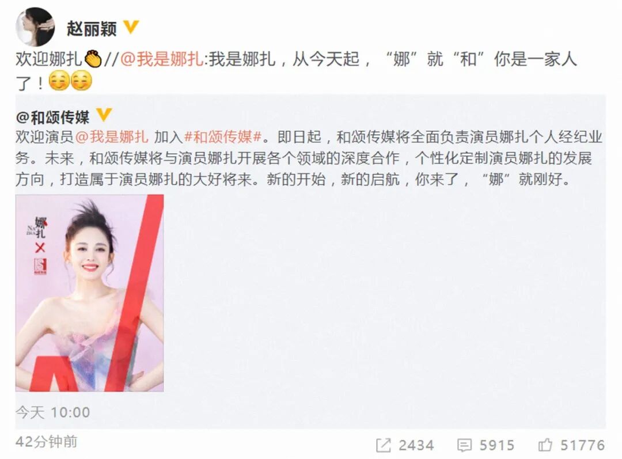
Task: Click the repost share icon
Action: click(383, 445)
